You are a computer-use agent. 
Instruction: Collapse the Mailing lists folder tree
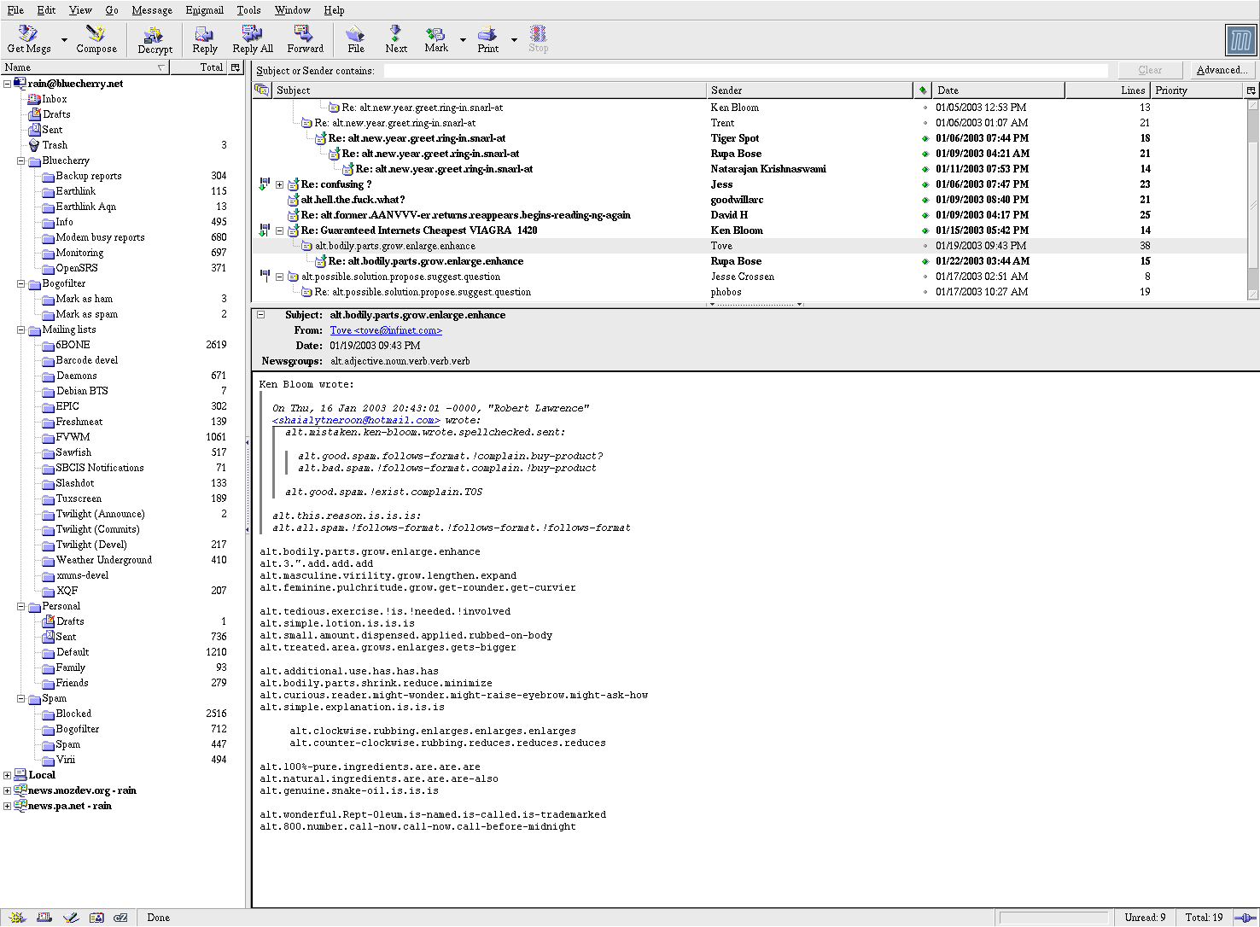click(21, 329)
